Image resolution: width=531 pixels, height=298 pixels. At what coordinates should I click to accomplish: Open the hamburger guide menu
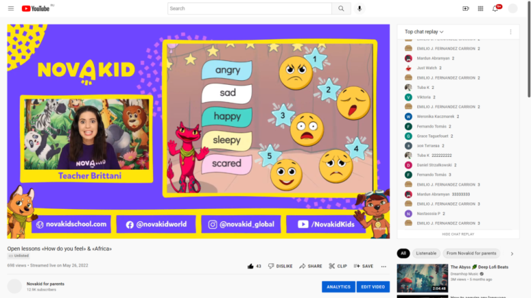(x=10, y=9)
